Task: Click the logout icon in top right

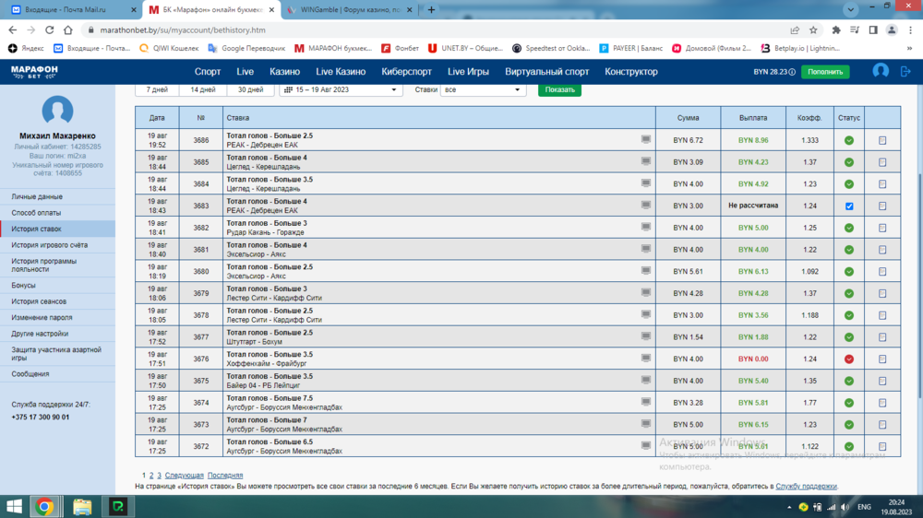Action: pyautogui.click(x=906, y=71)
